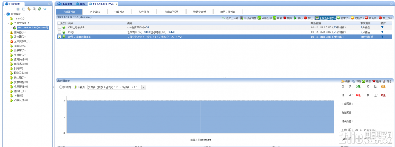Click green status icon of CPU_网络设备 row

[x=64, y=27]
